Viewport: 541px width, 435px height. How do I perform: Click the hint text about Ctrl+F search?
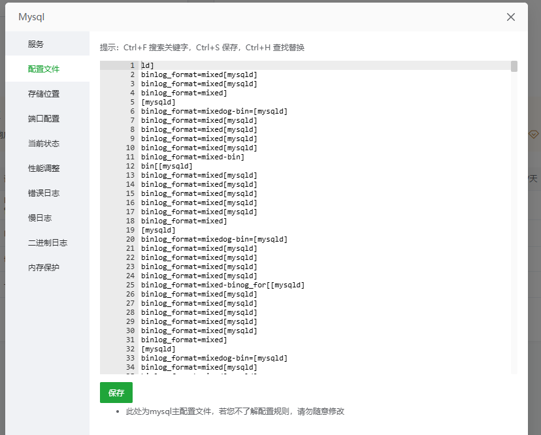[x=202, y=48]
